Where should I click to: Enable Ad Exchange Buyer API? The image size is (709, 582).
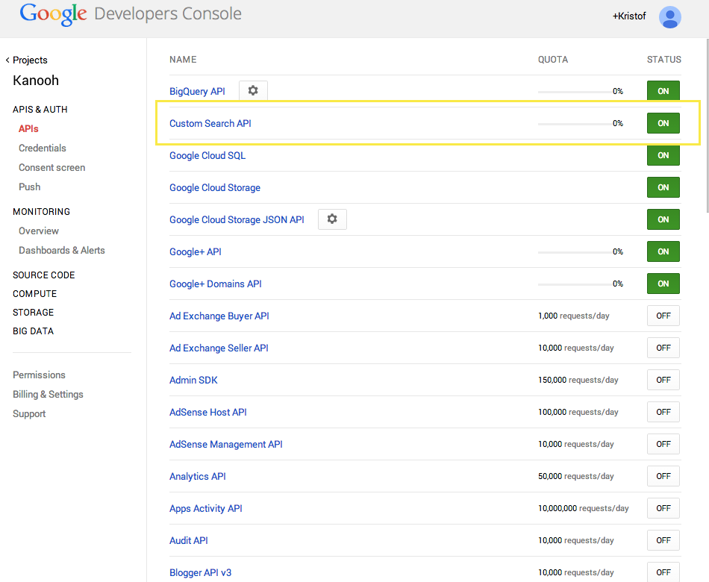click(x=663, y=316)
